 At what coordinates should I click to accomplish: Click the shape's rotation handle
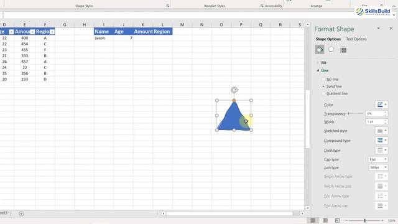[234, 90]
